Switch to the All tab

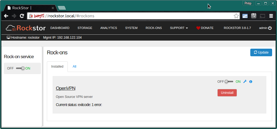[74, 67]
